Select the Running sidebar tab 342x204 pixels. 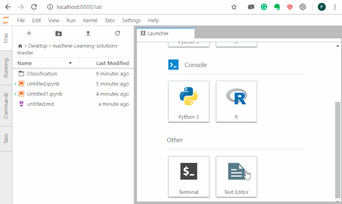pos(6,68)
